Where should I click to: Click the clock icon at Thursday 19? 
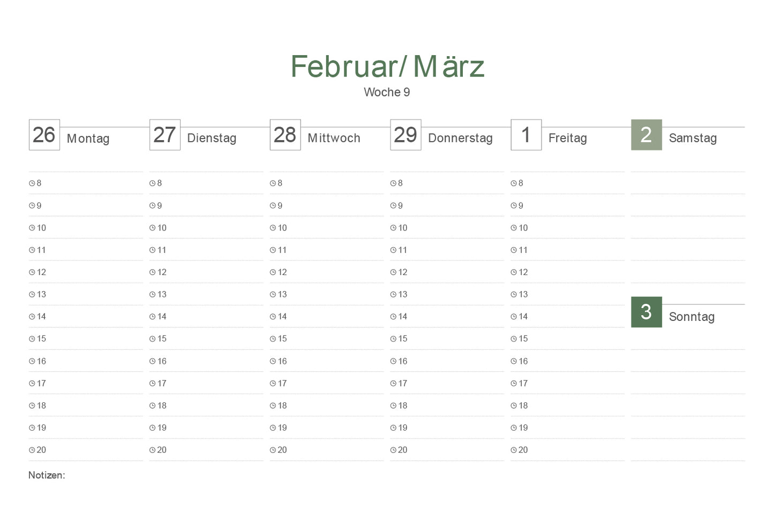click(393, 428)
